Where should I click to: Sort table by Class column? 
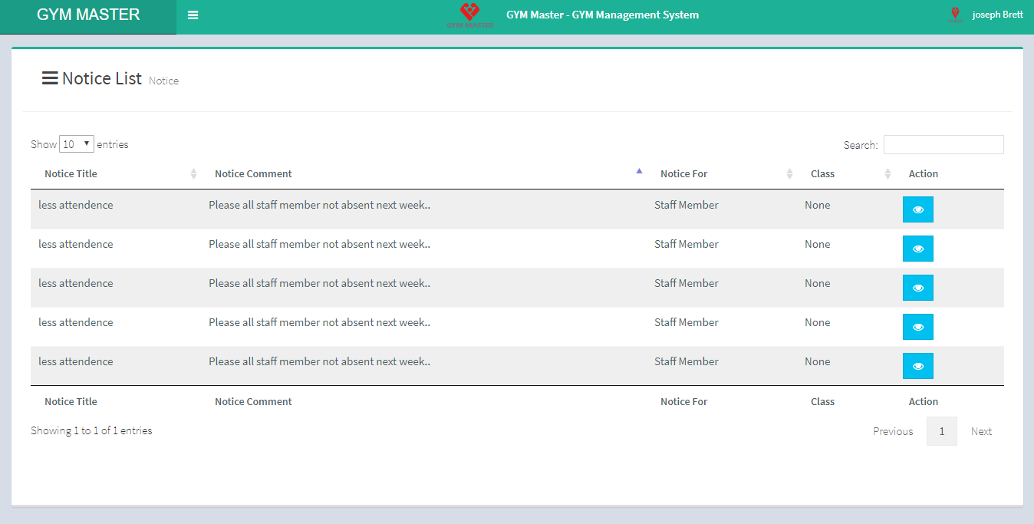[822, 174]
